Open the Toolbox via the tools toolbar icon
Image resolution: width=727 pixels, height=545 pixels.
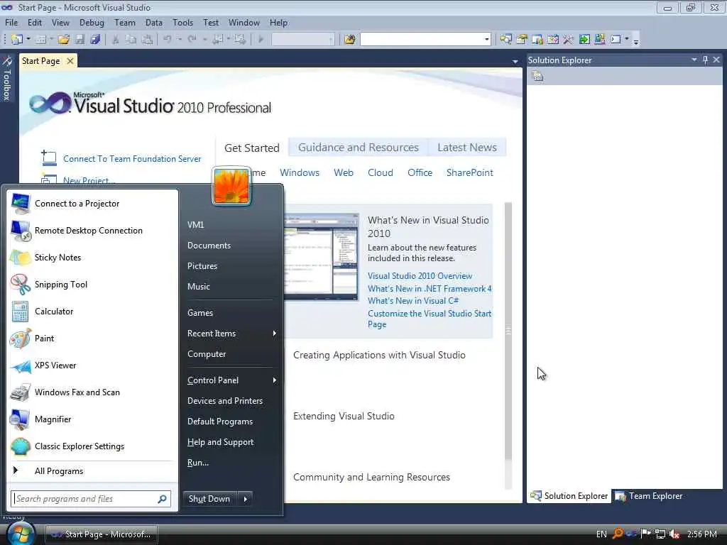pyautogui.click(x=569, y=40)
